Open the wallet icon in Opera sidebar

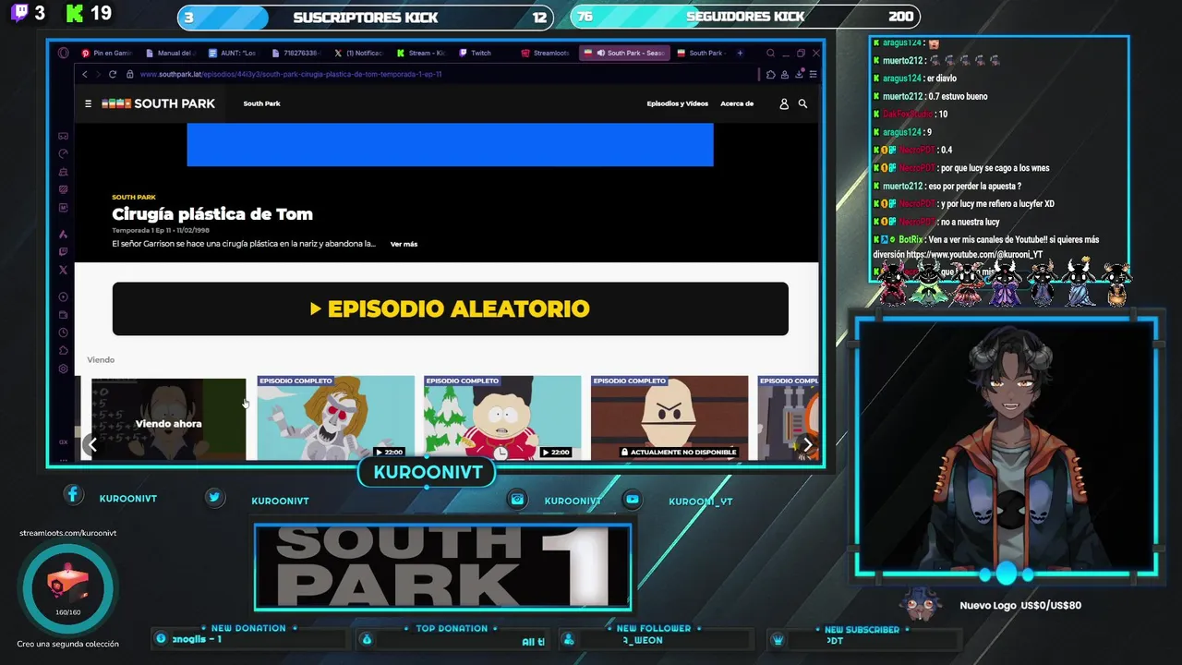coord(63,315)
